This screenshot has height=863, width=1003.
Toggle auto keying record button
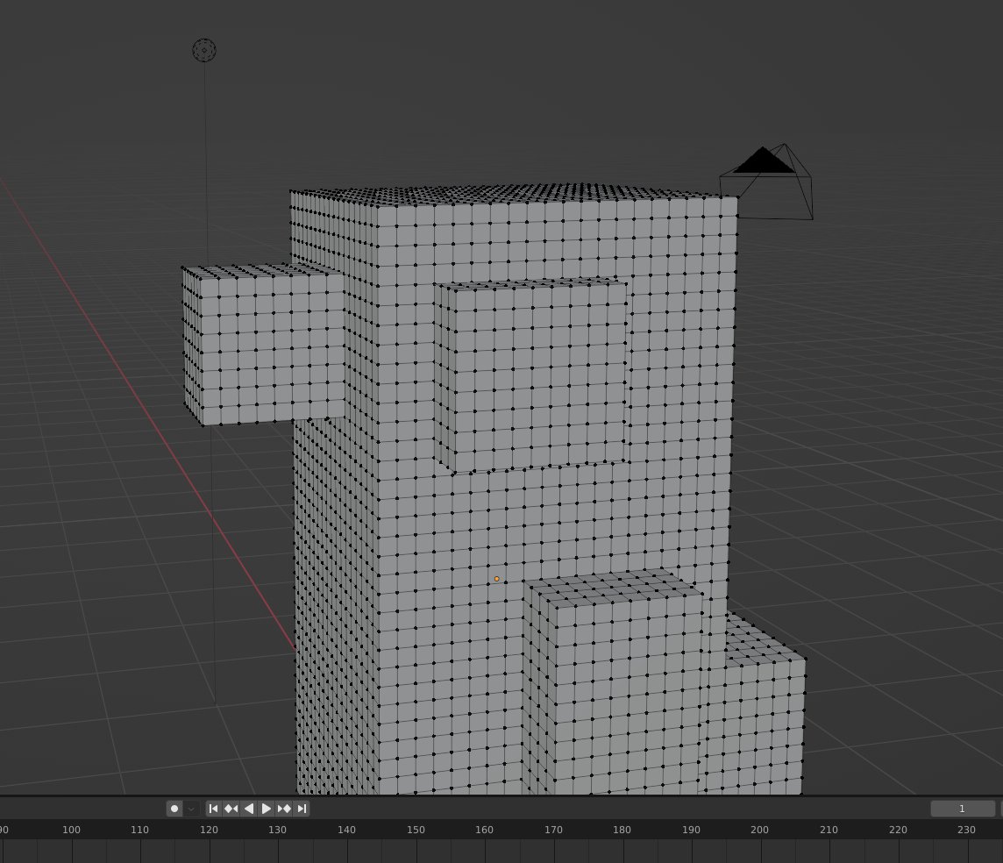coord(174,809)
